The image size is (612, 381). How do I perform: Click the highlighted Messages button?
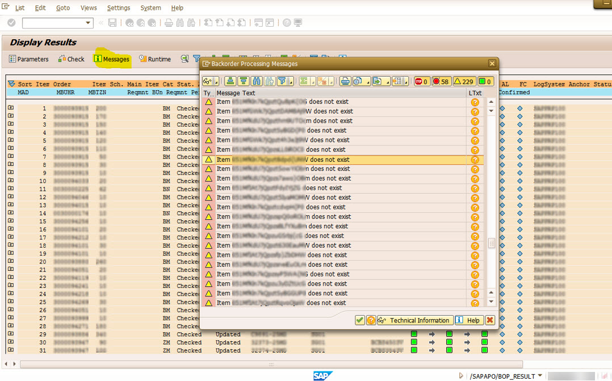112,59
